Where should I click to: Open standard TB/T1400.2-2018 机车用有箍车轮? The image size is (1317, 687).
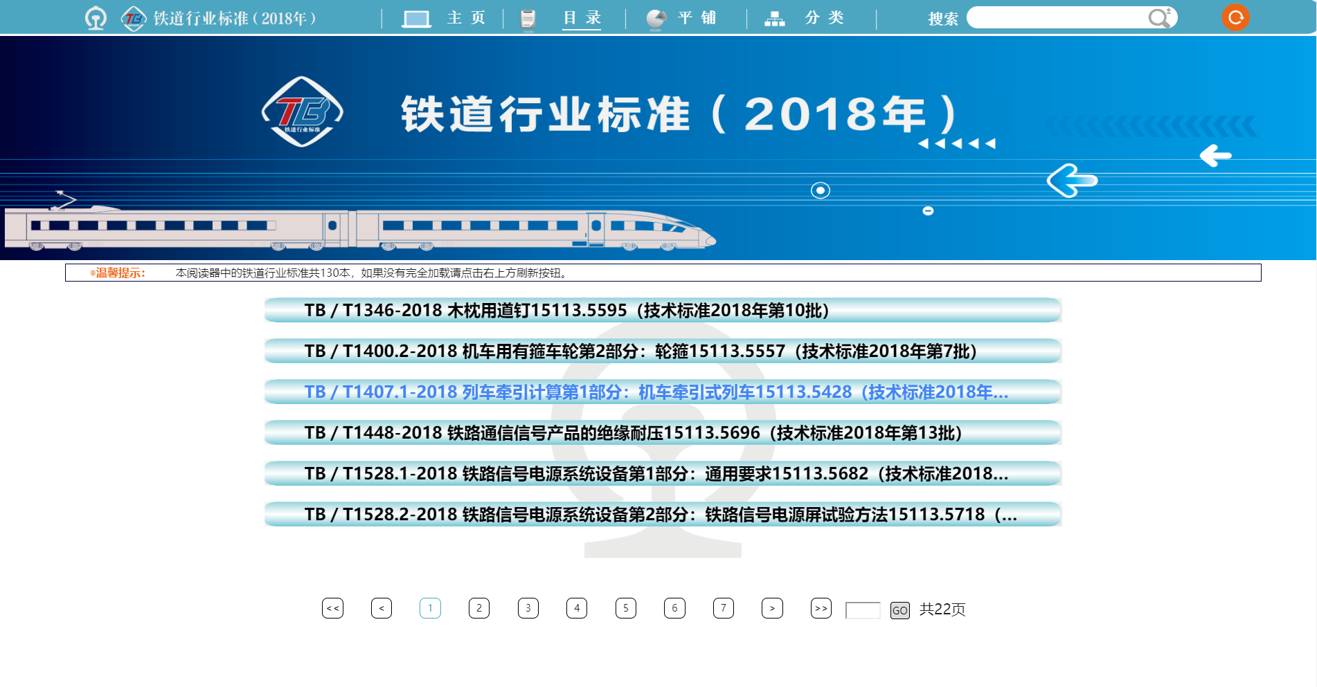click(x=663, y=351)
